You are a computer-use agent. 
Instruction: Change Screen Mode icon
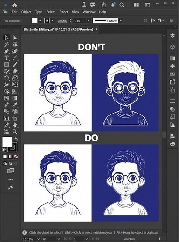(10, 171)
